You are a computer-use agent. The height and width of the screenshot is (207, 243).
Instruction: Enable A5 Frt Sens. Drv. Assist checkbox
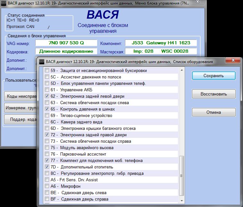(x=47, y=180)
